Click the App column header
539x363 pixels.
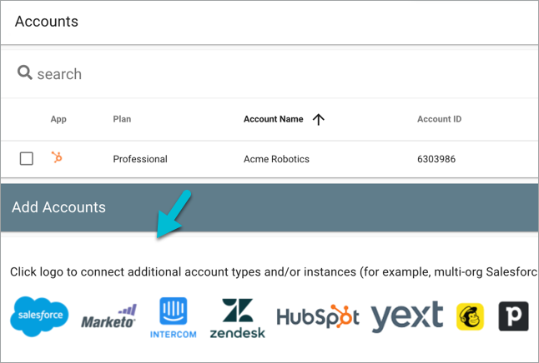point(58,120)
